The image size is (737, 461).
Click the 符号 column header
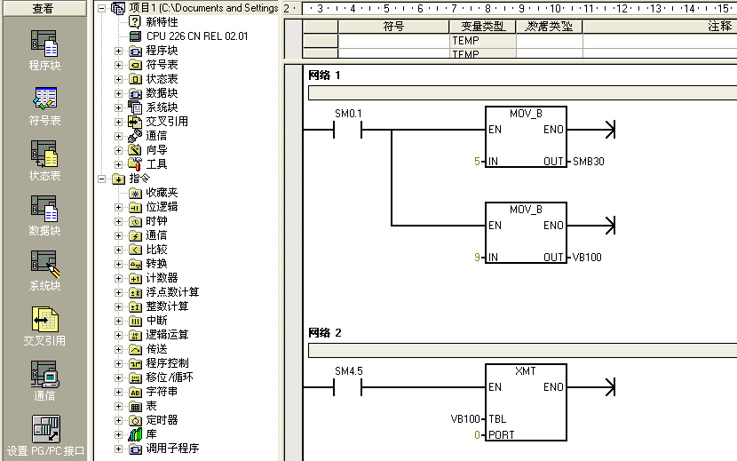(393, 27)
